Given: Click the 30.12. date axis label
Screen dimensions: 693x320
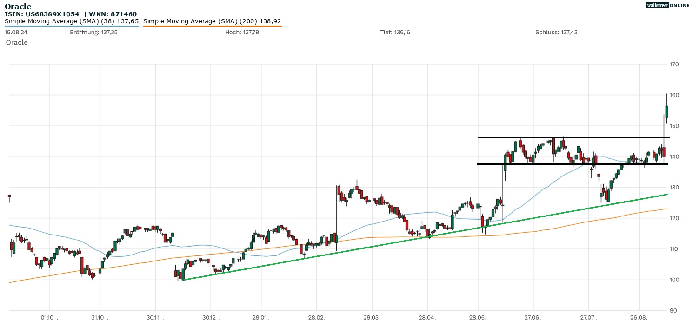Looking at the screenshot, I should pos(211,318).
